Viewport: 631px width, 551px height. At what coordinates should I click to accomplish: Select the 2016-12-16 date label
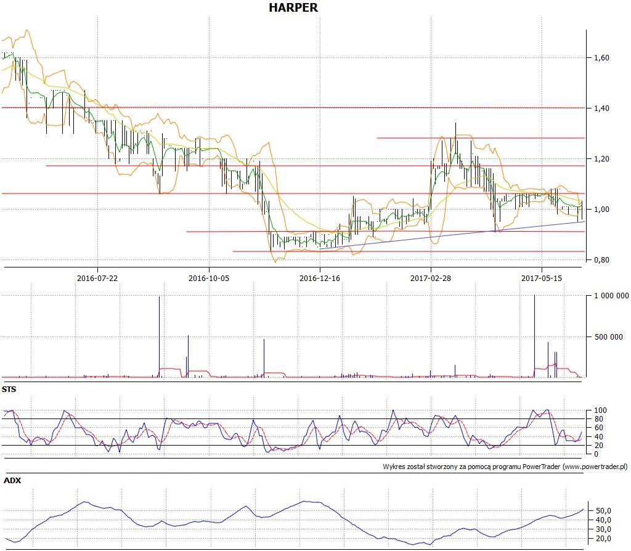[320, 278]
